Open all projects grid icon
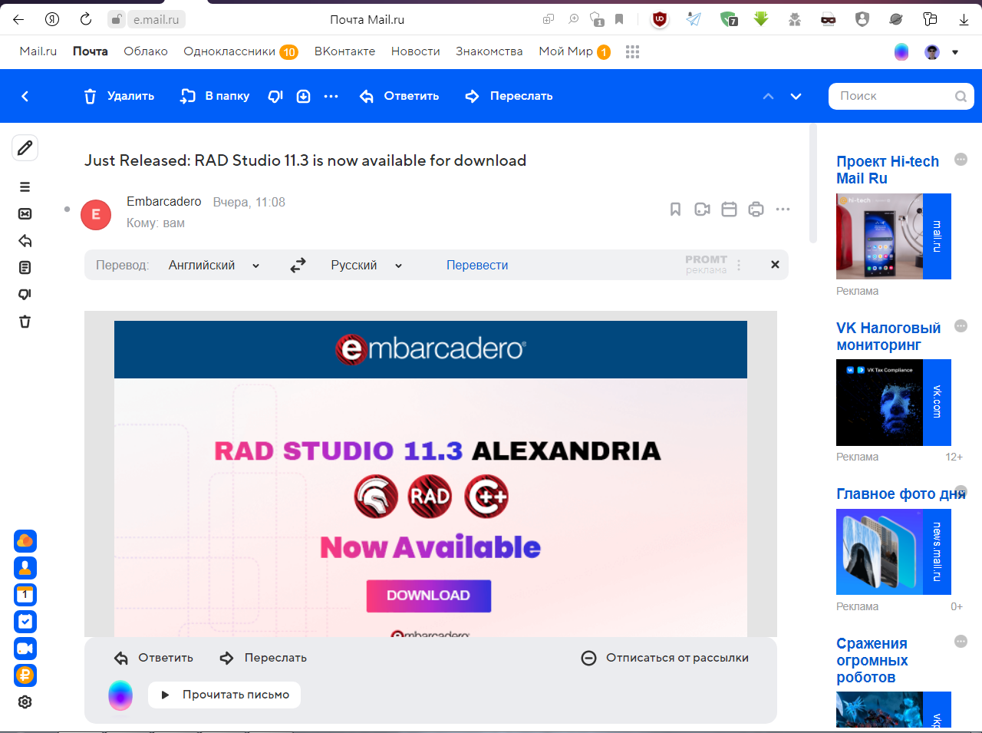The height and width of the screenshot is (733, 982). point(632,51)
